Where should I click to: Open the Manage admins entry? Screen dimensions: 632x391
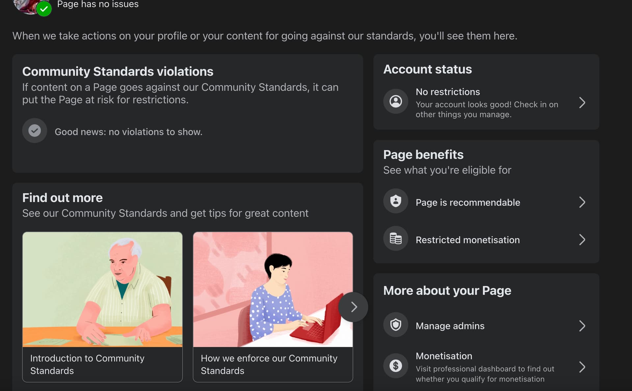pyautogui.click(x=450, y=326)
